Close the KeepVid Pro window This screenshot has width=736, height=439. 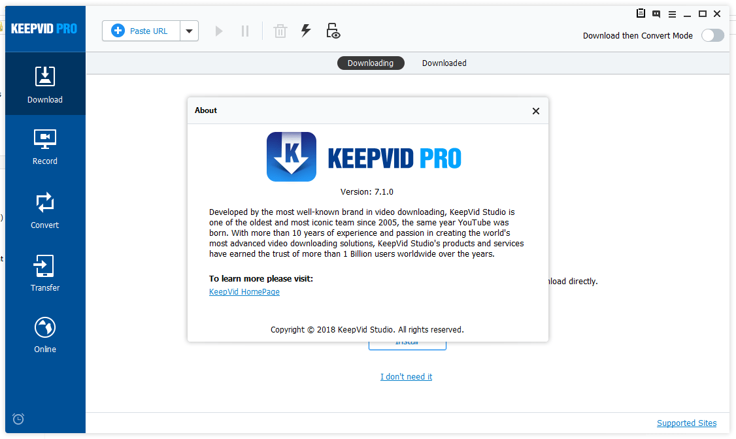coord(717,14)
